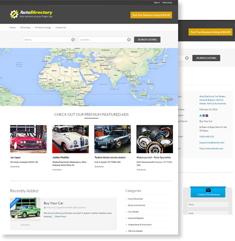Rate Jan Japan using its star rating

click(15, 167)
